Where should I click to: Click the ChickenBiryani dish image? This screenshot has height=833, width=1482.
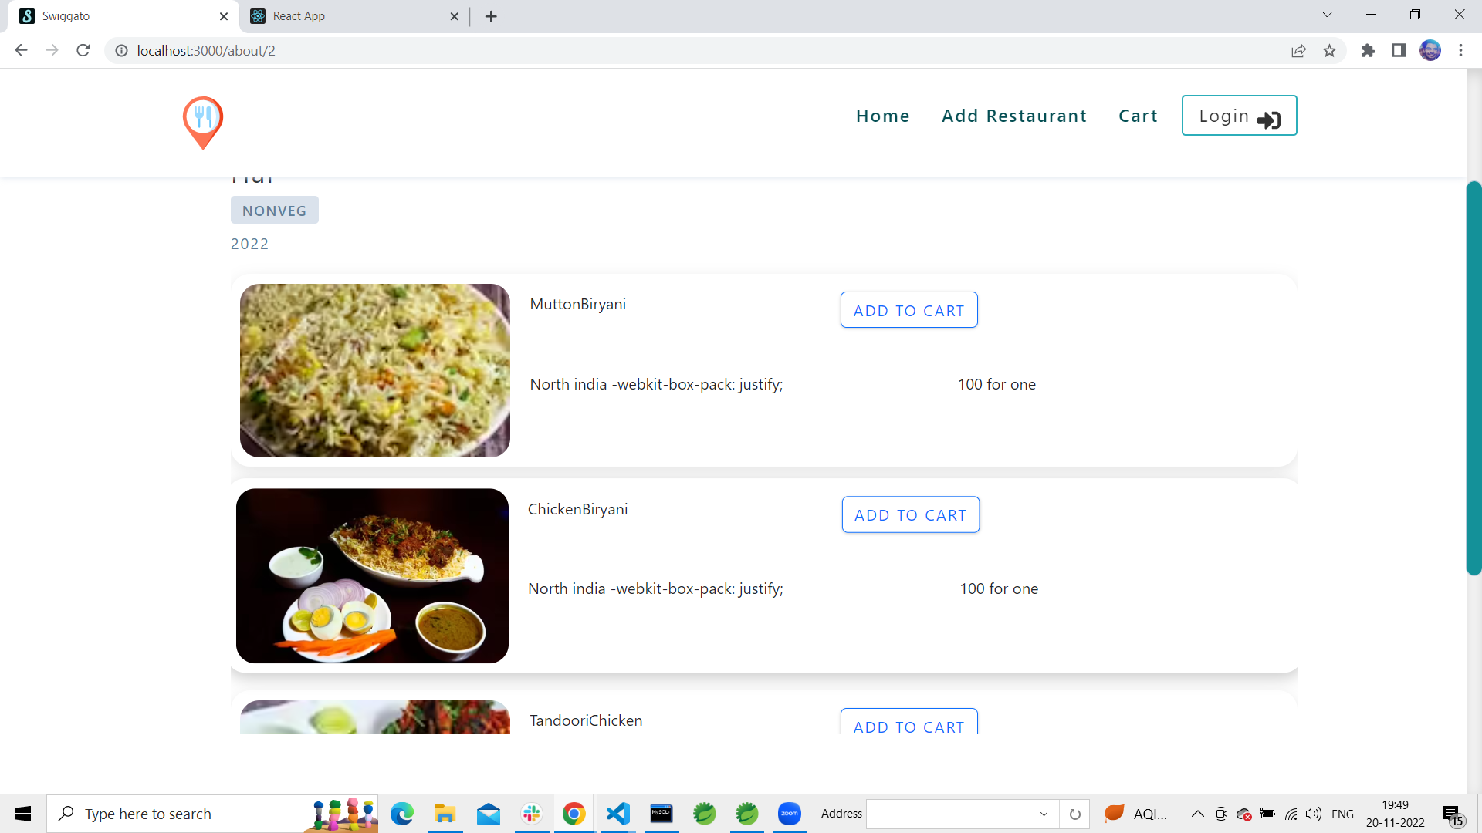pyautogui.click(x=372, y=575)
